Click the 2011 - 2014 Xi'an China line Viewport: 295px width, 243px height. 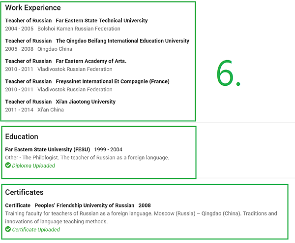tap(34, 110)
